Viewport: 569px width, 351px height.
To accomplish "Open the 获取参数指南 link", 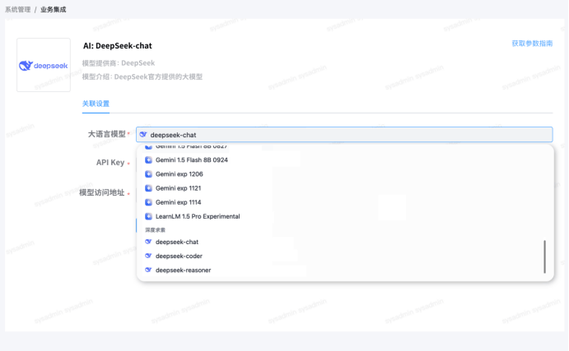I will click(532, 44).
